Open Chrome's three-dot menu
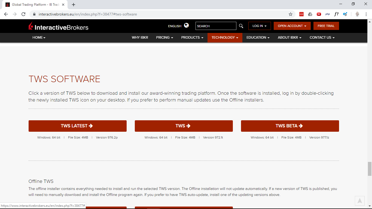Screen dimensions: 372x209 (x=366, y=14)
